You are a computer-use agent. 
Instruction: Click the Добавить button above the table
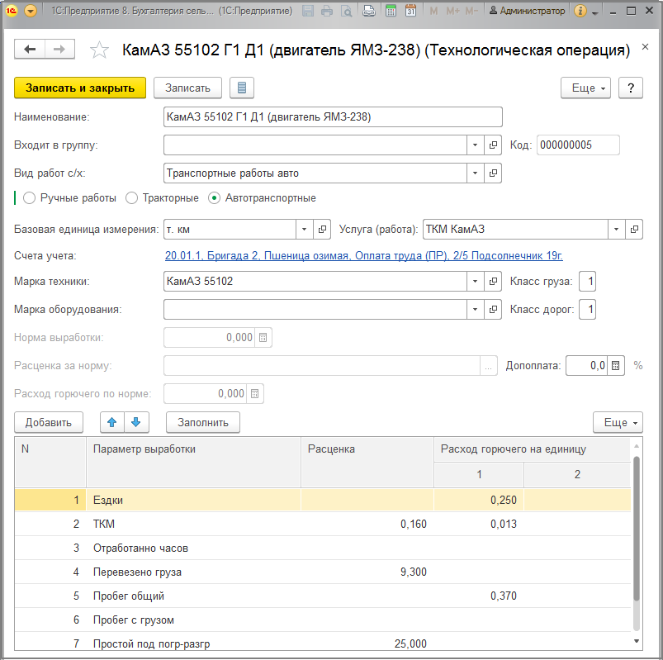pyautogui.click(x=49, y=422)
